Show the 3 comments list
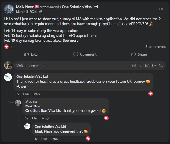 pyautogui.click(x=155, y=47)
